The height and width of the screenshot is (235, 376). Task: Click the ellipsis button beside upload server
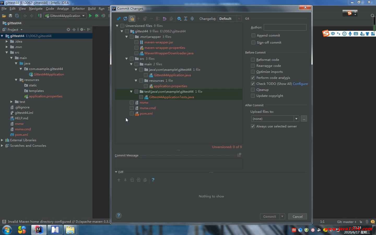pos(304,119)
